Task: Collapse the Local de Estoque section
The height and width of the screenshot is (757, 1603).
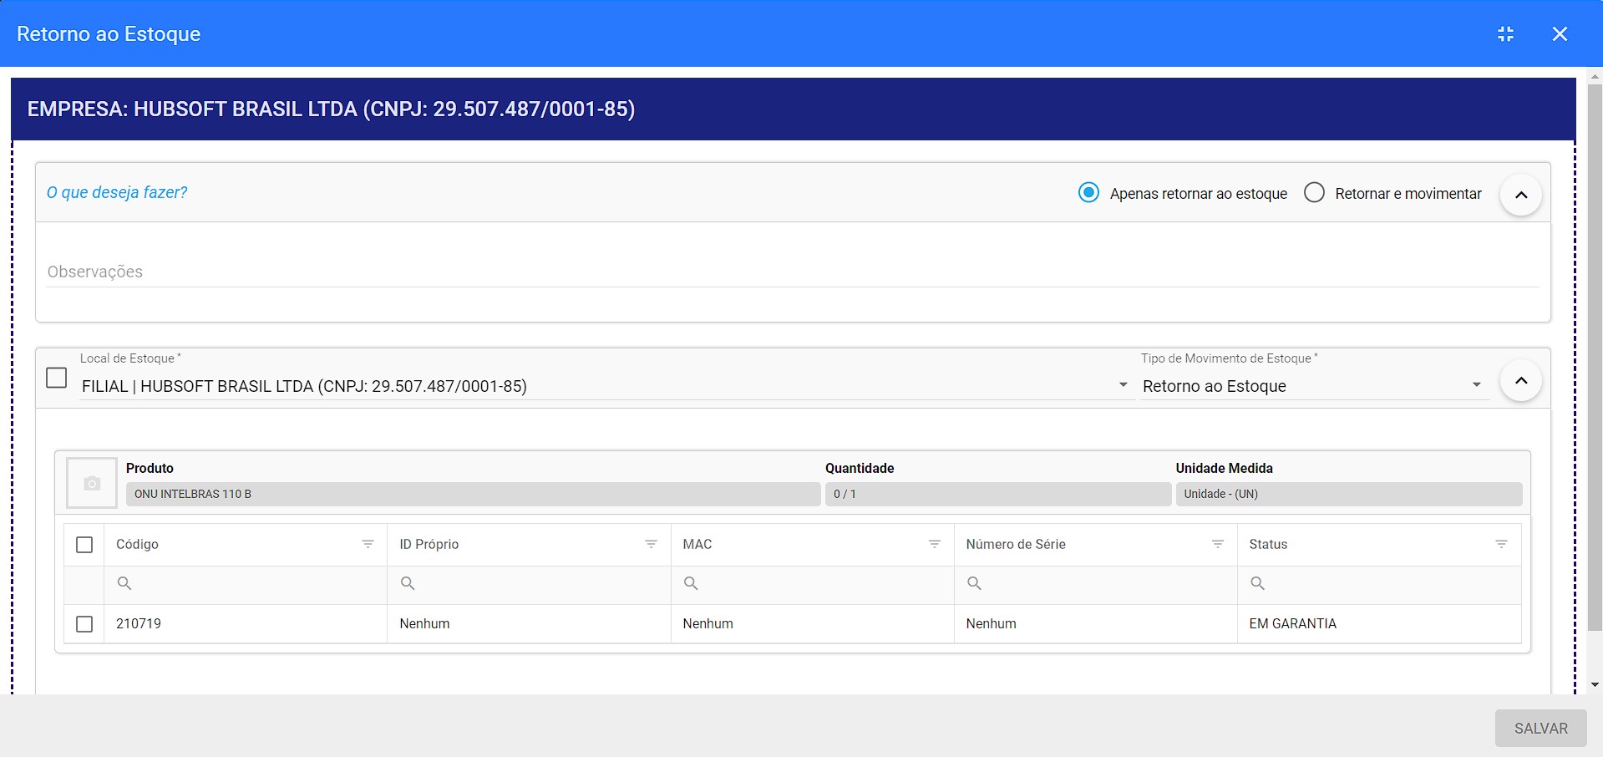Action: pos(1521,380)
